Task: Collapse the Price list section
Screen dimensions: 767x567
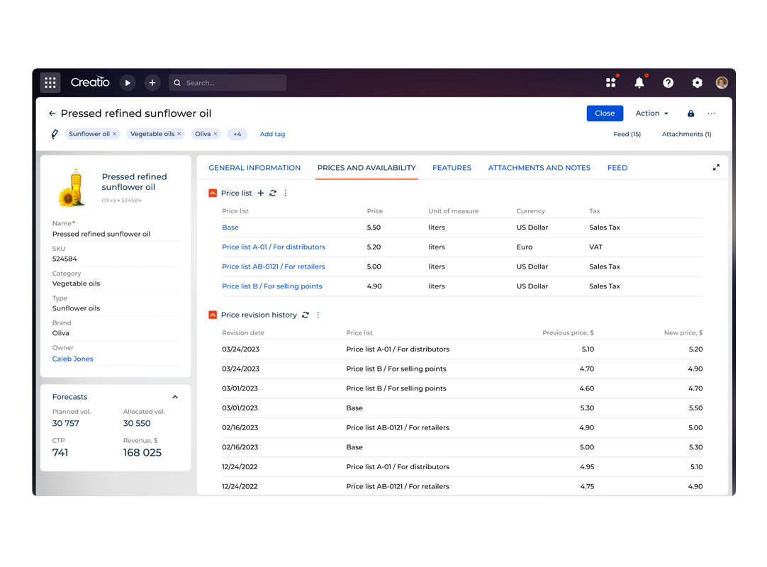Action: pyautogui.click(x=211, y=193)
